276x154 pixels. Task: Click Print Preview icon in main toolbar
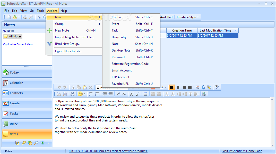(31, 17)
